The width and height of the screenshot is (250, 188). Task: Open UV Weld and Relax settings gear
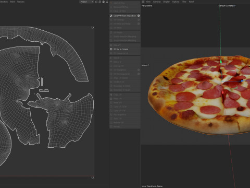point(139,23)
